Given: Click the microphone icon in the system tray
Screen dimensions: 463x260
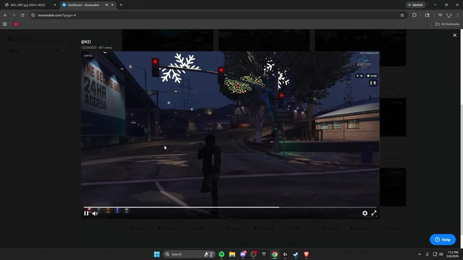Looking at the screenshot, I should (x=427, y=254).
